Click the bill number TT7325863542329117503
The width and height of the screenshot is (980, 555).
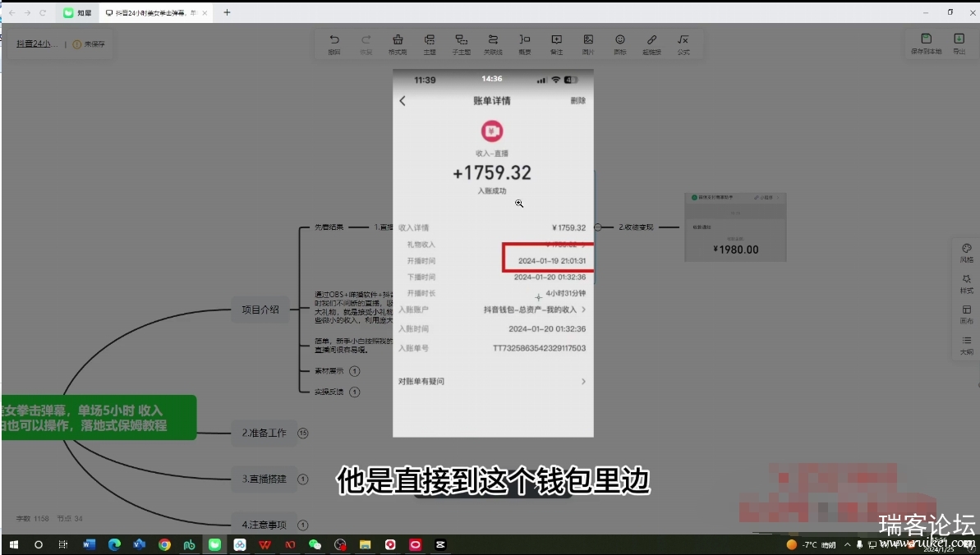540,348
